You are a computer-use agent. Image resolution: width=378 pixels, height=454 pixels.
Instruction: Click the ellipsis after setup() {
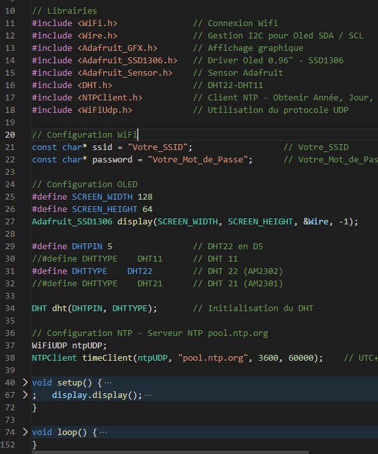tap(108, 383)
